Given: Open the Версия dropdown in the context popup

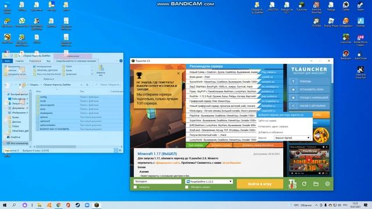Looking at the screenshot, I should (292, 138).
